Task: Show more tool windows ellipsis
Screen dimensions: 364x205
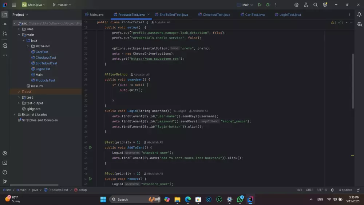Action: coord(5,55)
